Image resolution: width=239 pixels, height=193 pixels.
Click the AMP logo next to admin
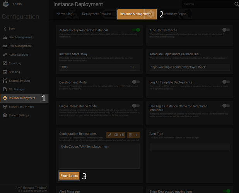click(6, 5)
